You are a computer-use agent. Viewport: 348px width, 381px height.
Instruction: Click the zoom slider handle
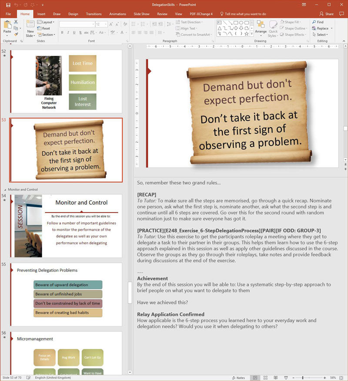click(303, 378)
